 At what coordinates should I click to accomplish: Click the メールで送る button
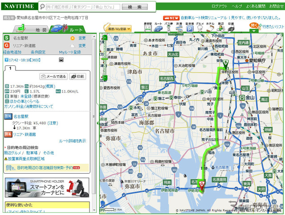tap(53, 76)
